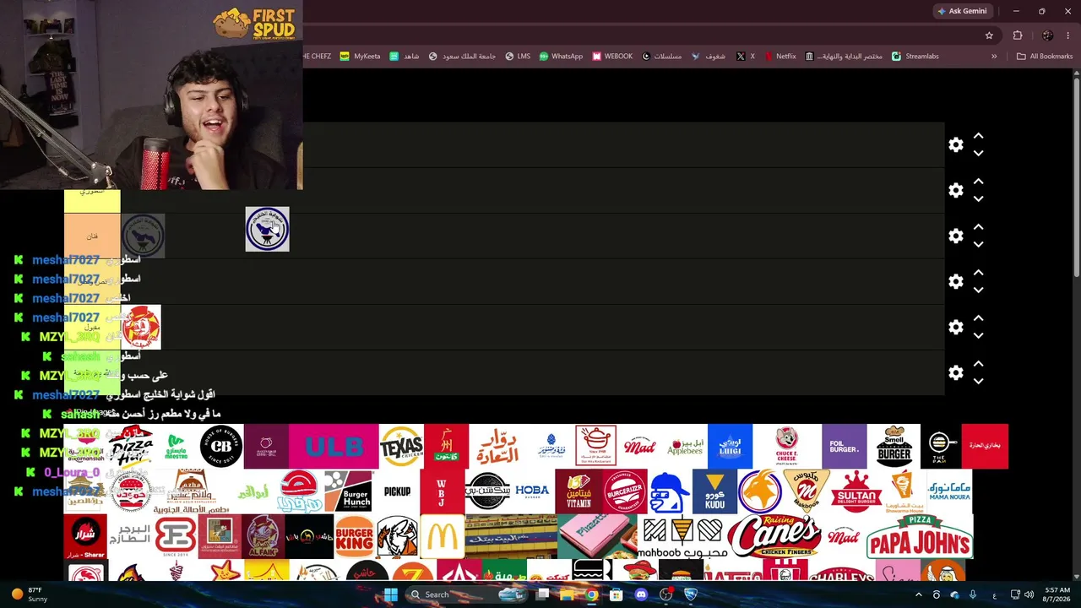Move the fourth tier row up
This screenshot has height=608, width=1081.
[x=978, y=273]
